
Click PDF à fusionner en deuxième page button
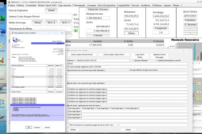(x=92, y=125)
